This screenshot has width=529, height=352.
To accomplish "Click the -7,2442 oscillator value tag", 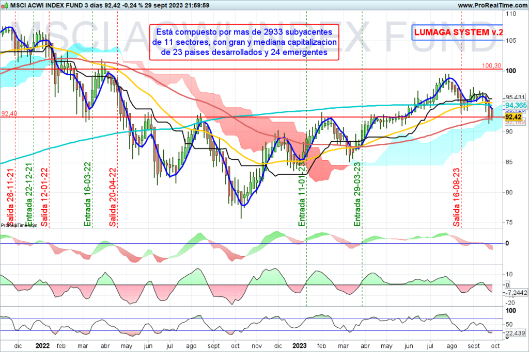I will (516, 293).
